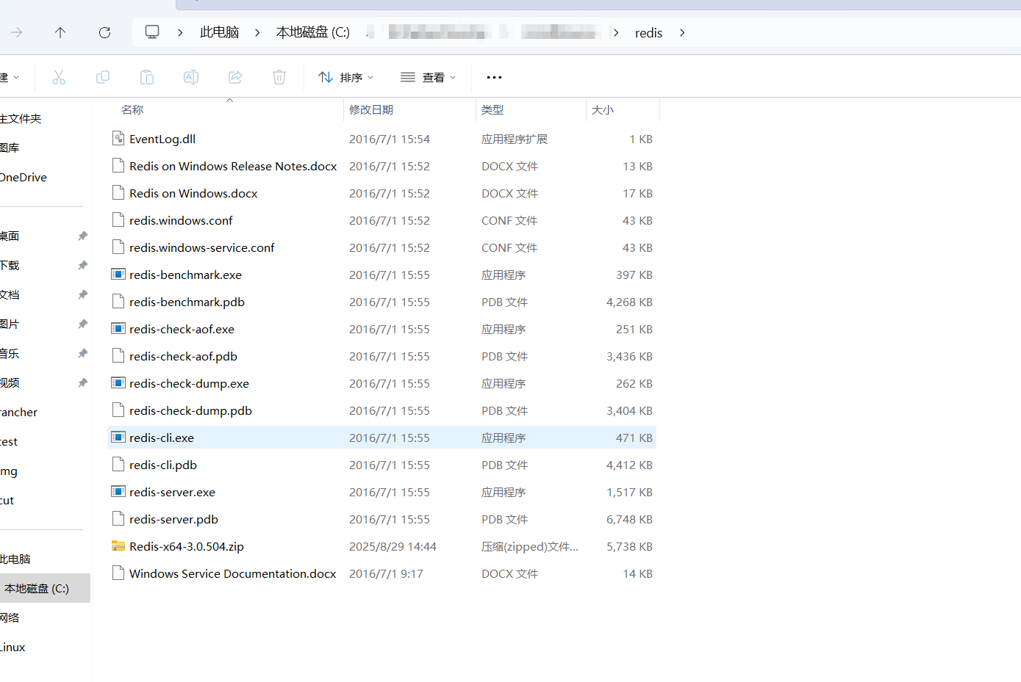The height and width of the screenshot is (682, 1021).
Task: Select Redis on Windows.docx file name
Action: pos(193,193)
